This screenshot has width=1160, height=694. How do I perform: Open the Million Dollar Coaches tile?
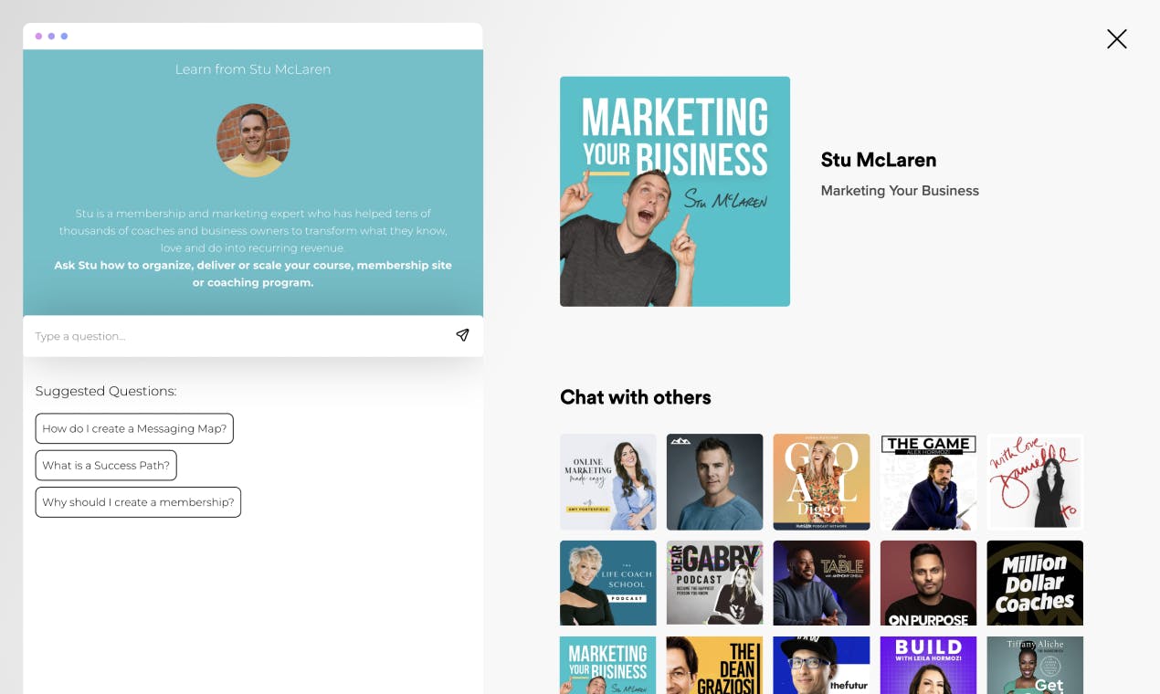(x=1036, y=584)
